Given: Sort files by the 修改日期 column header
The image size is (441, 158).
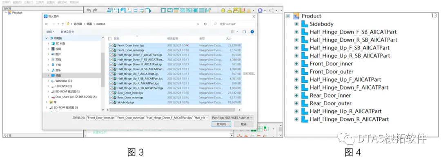Looking at the screenshot, I should 173,38.
